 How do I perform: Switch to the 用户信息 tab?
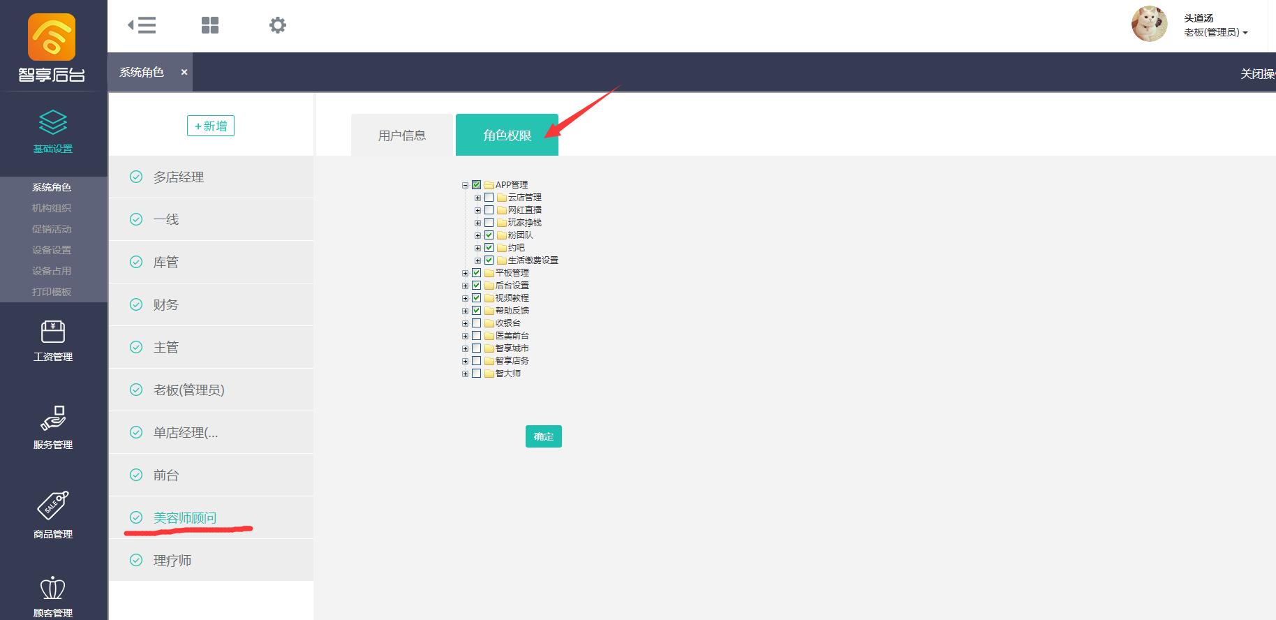402,135
